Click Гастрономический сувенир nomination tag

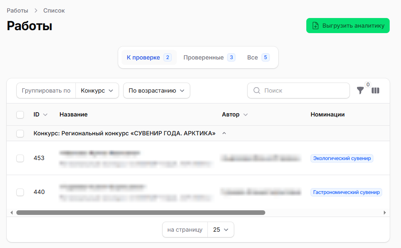point(346,192)
